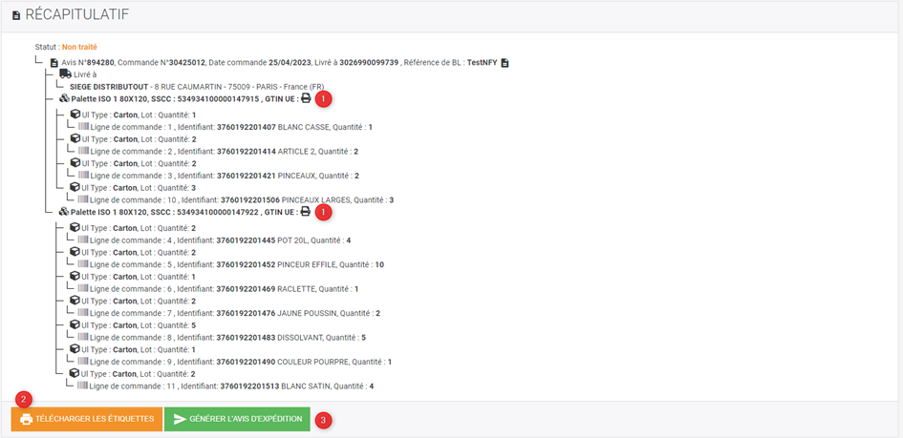Viewport: 903px width, 438px height.
Task: Click the barcode icon for DISSOLVANT line
Action: [x=83, y=338]
